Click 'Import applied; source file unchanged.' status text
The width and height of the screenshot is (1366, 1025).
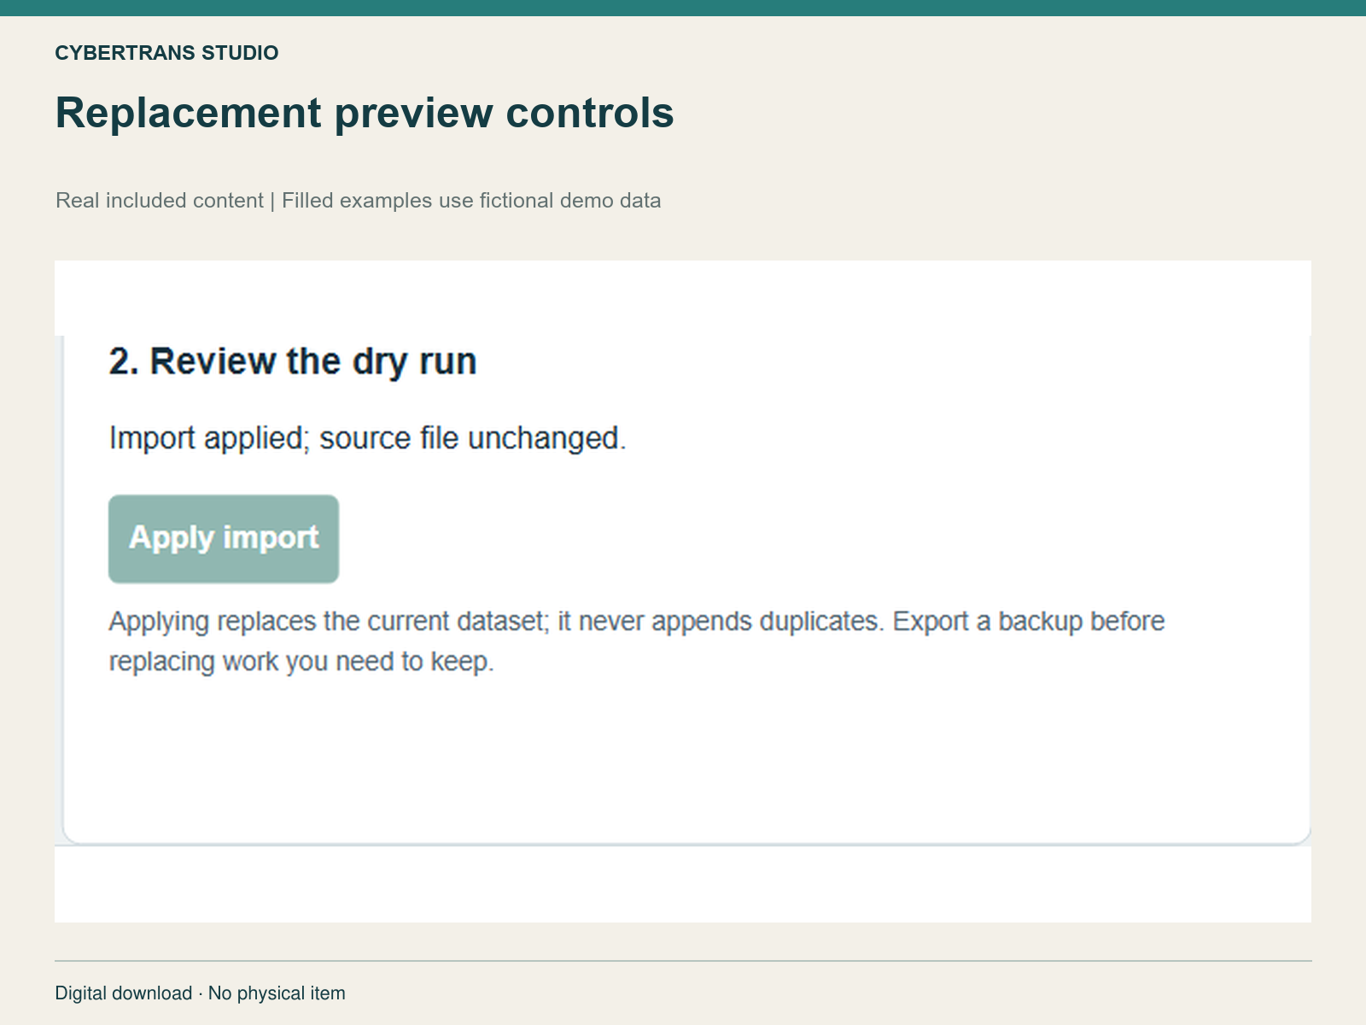pos(368,438)
